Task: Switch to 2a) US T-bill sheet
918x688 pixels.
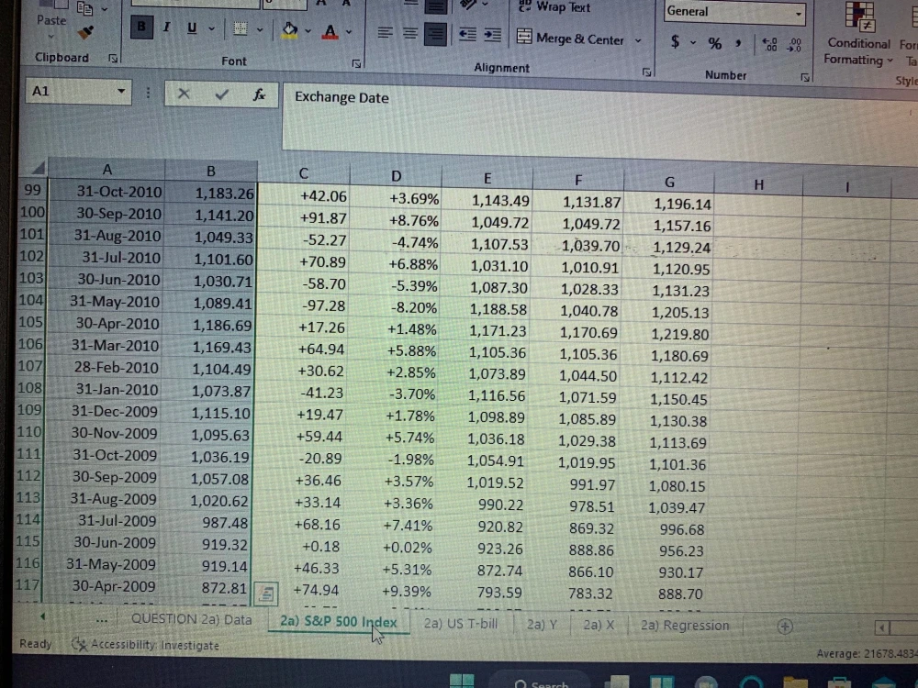Action: (461, 624)
